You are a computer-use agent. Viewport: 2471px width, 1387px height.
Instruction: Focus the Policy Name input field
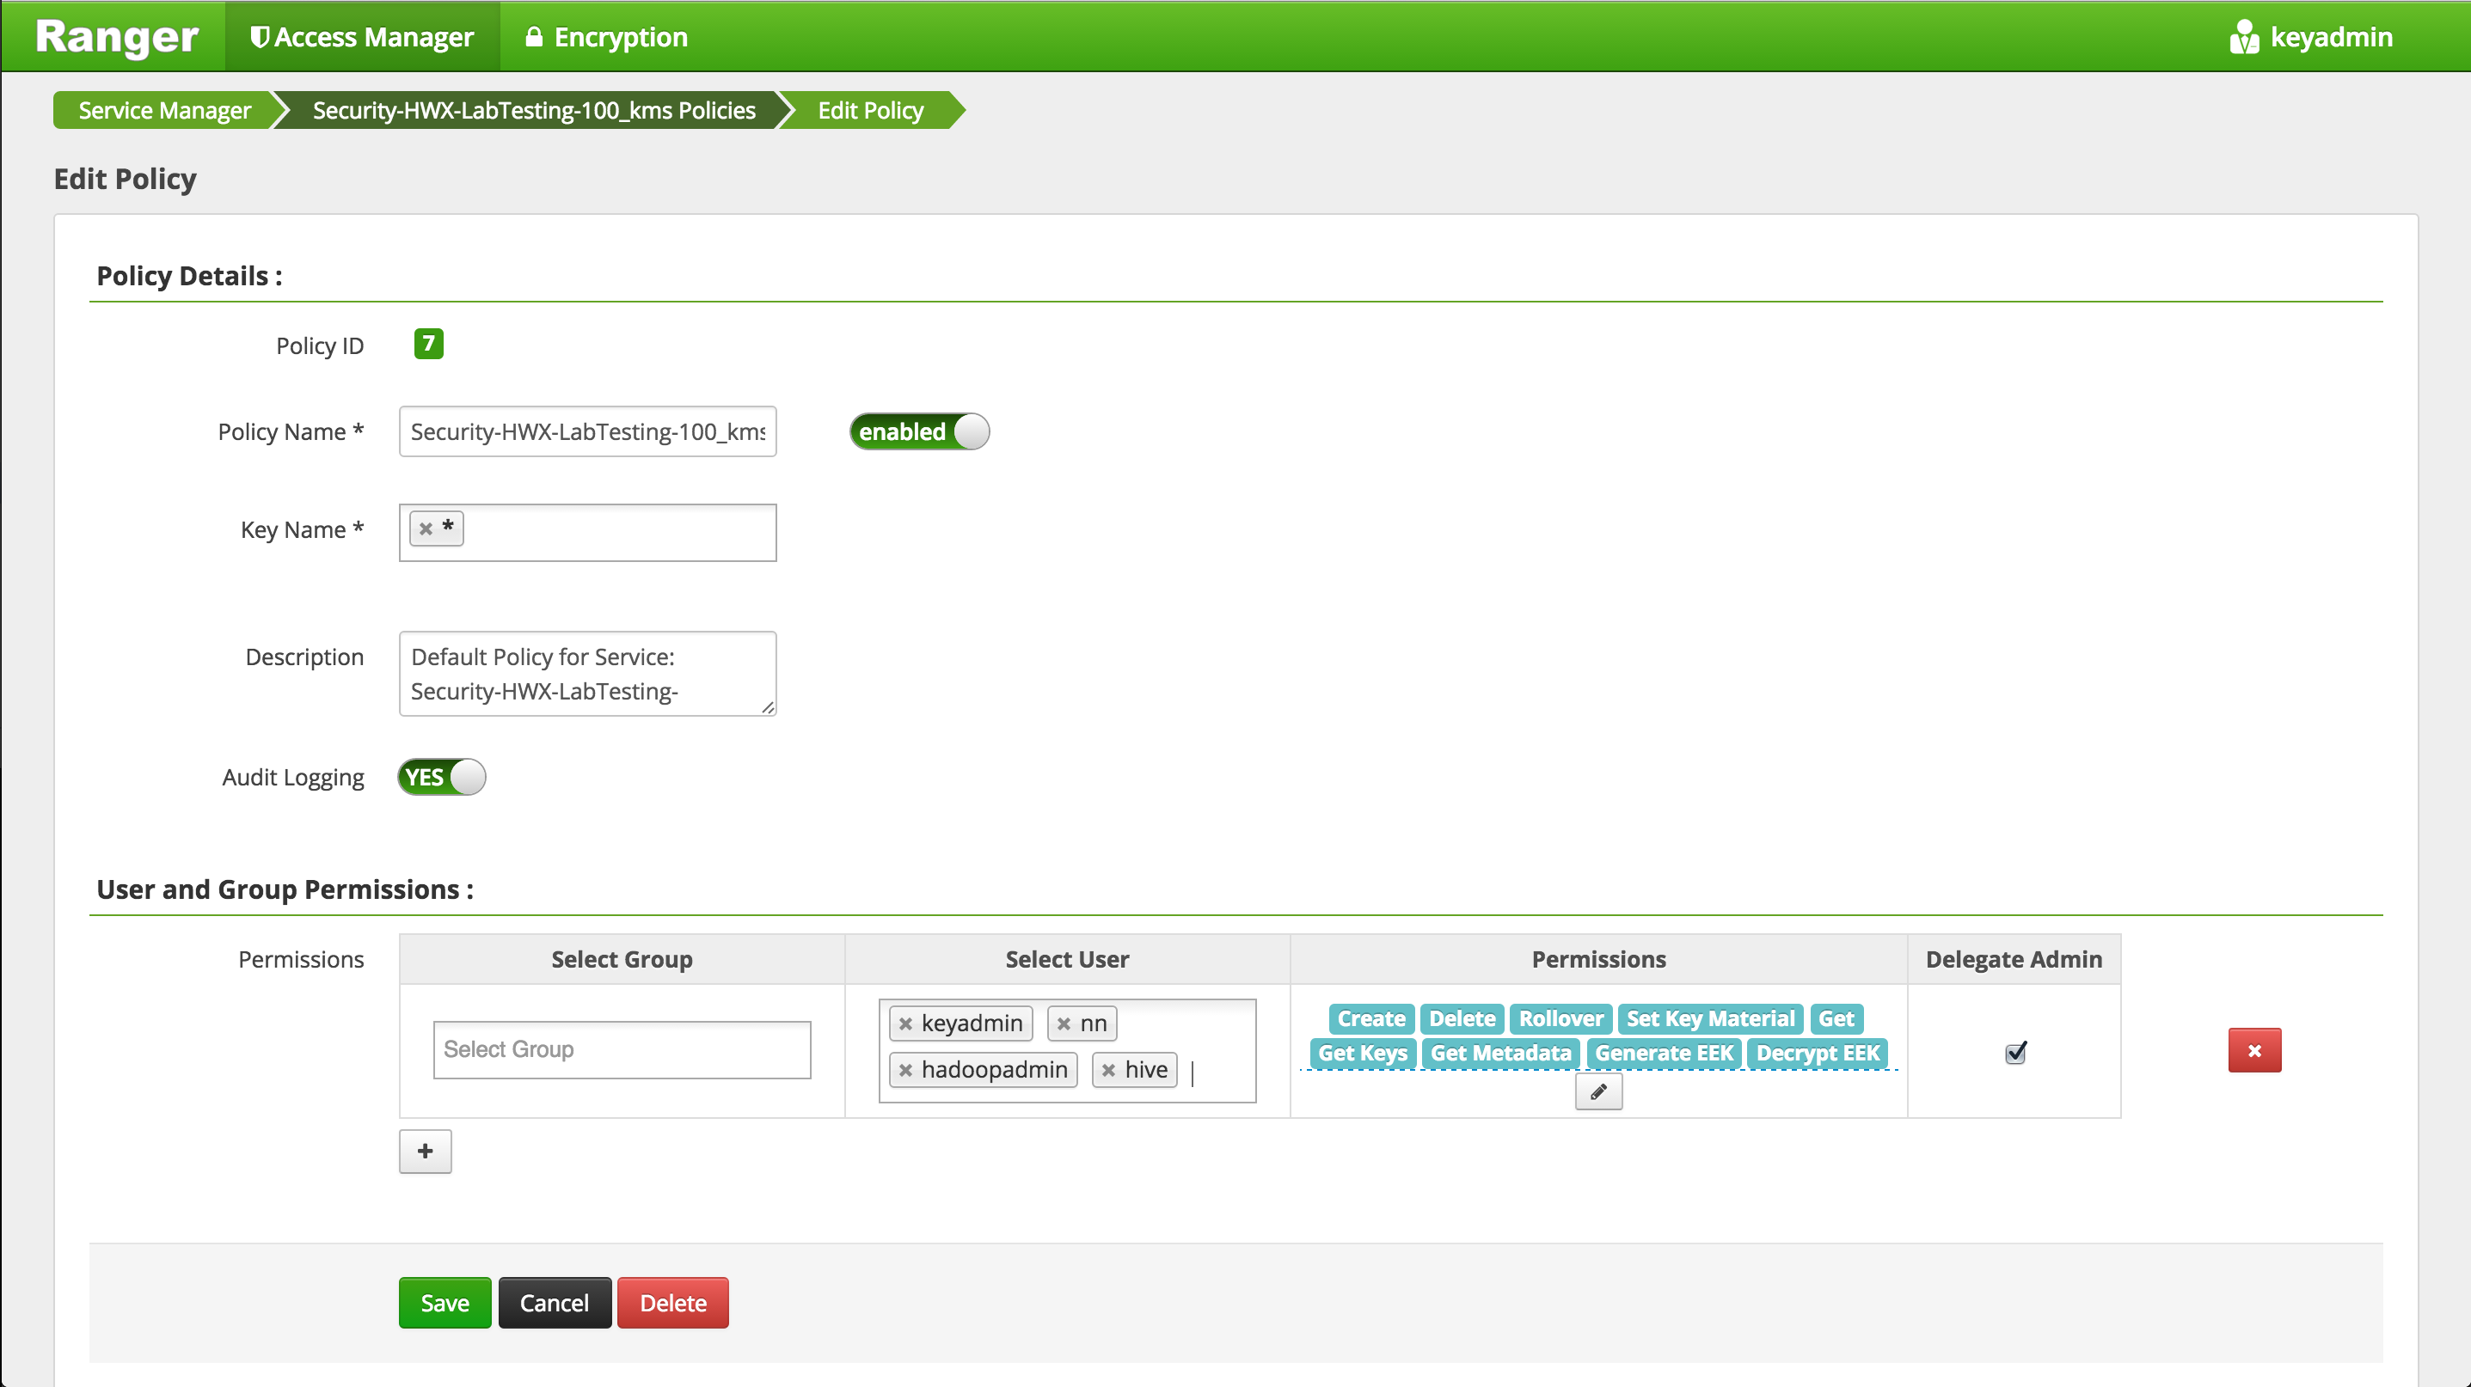(588, 431)
